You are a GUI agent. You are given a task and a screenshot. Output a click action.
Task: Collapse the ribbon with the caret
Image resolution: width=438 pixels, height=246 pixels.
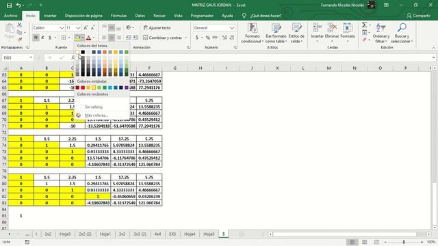point(433,48)
